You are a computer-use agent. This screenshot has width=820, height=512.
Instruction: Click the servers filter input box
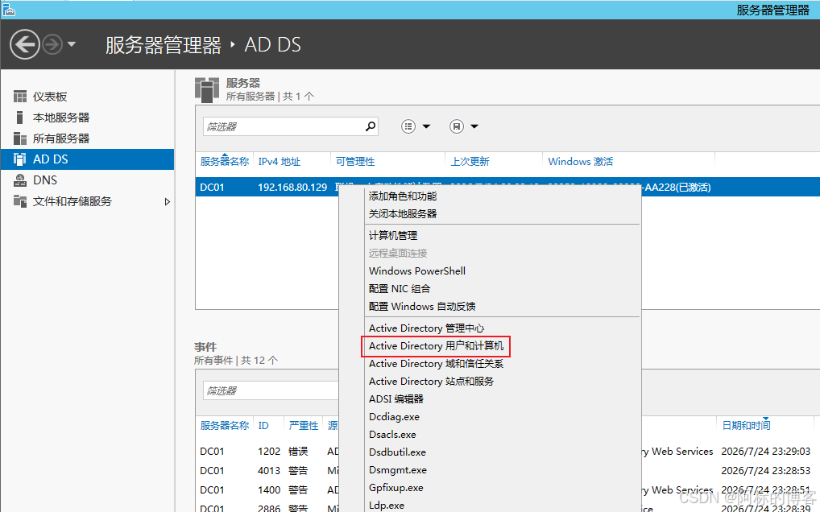click(x=283, y=126)
